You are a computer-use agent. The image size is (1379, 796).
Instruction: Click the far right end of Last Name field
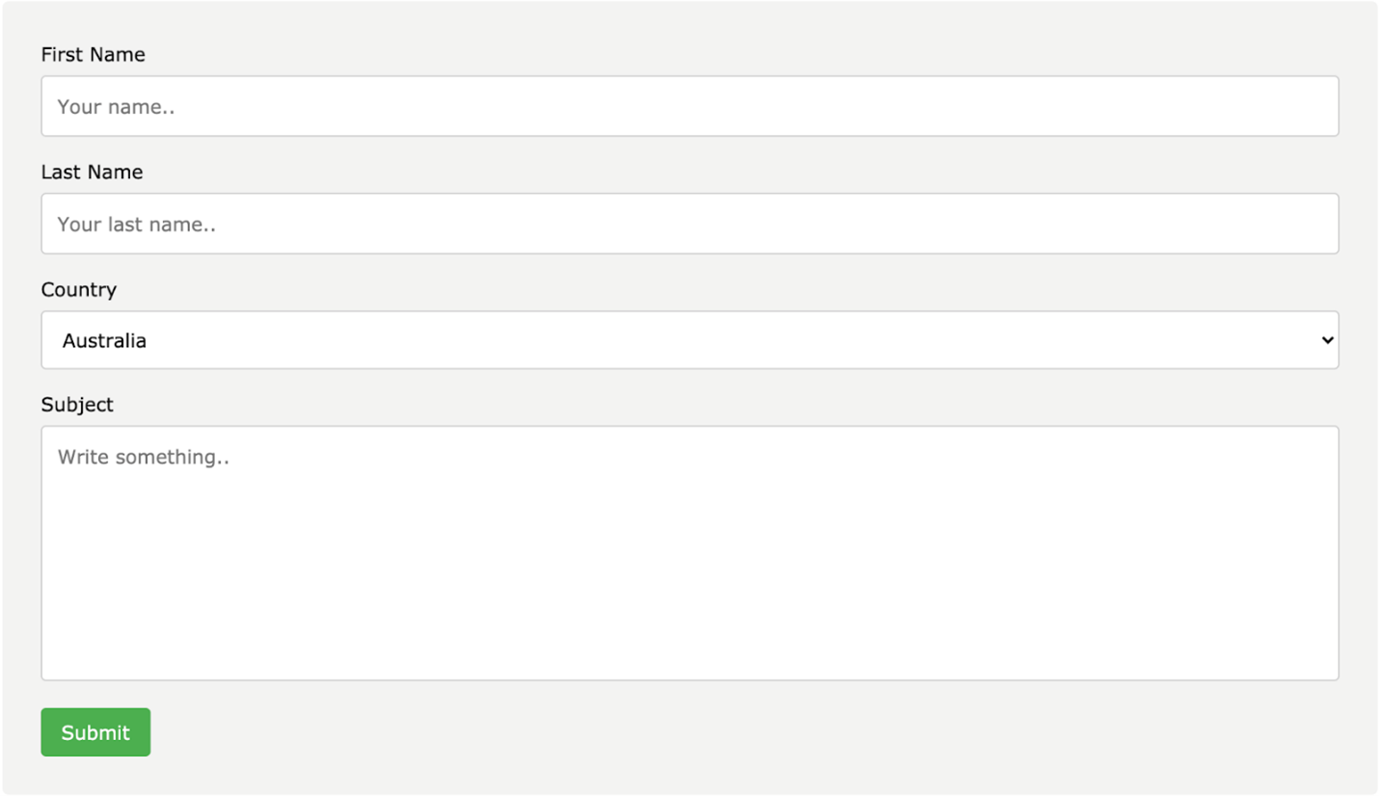[1321, 224]
